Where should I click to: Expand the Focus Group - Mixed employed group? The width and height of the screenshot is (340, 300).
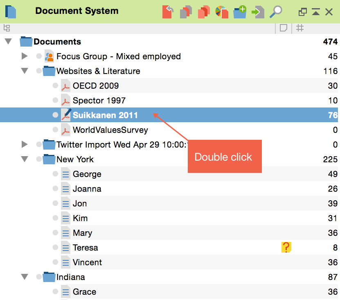pyautogui.click(x=25, y=56)
